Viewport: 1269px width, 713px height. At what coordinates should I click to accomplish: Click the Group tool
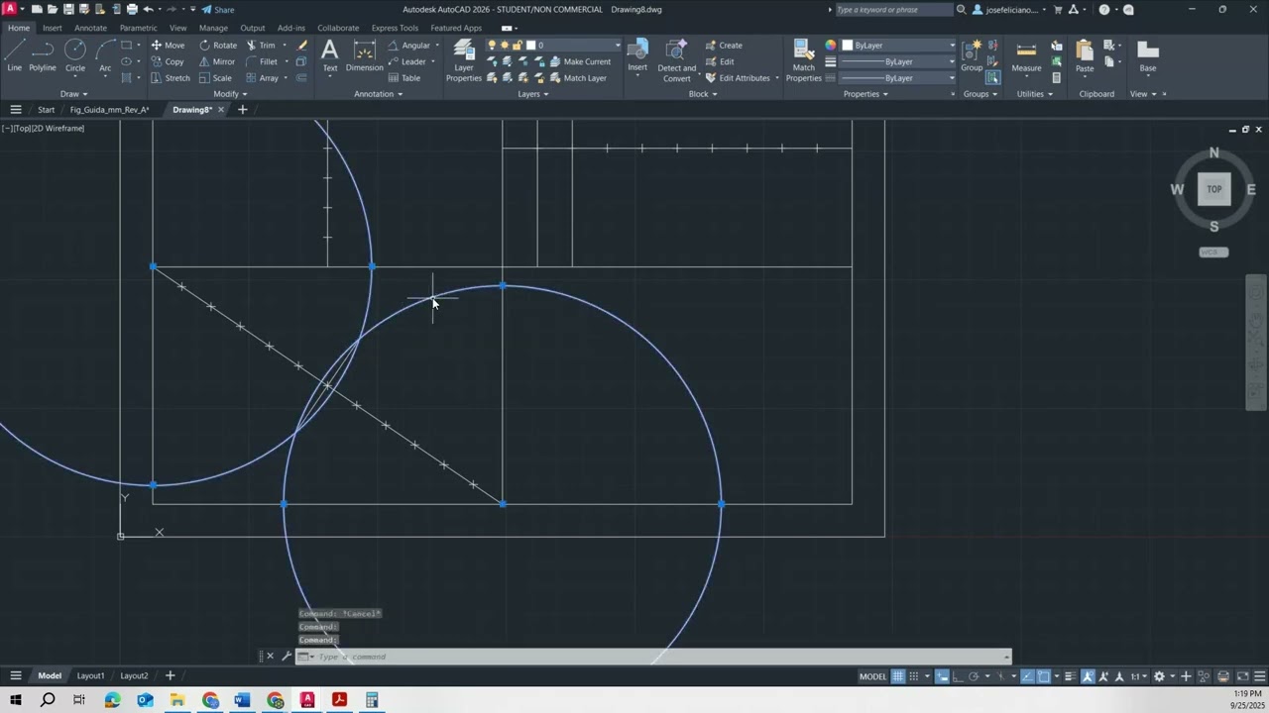click(x=972, y=55)
